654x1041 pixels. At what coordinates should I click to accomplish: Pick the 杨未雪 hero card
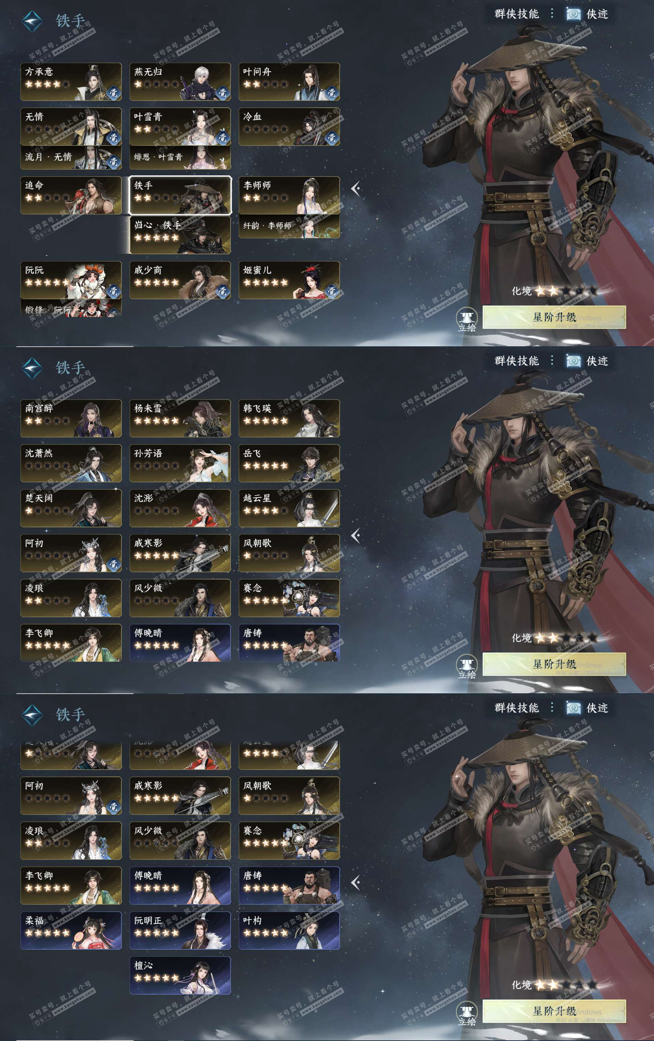(x=180, y=419)
